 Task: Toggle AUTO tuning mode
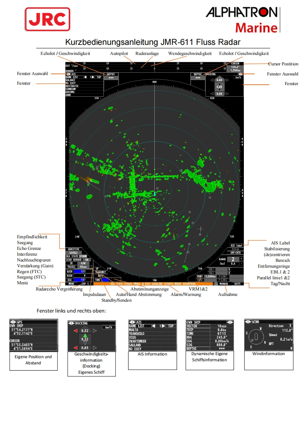[x=101, y=276]
